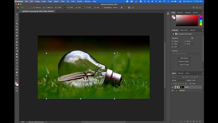Screen dimensions: 218x123
Task: Hide the Firefly layer with the eye icon
Action: [173, 87]
